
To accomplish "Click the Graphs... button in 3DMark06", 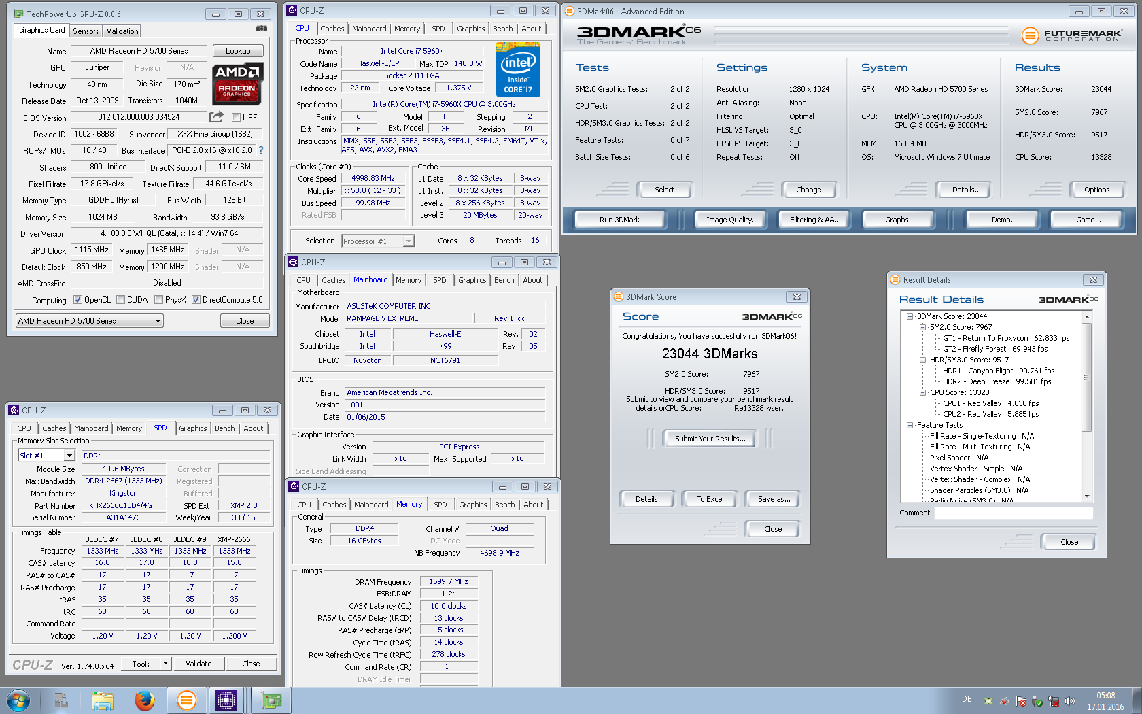I will click(899, 220).
